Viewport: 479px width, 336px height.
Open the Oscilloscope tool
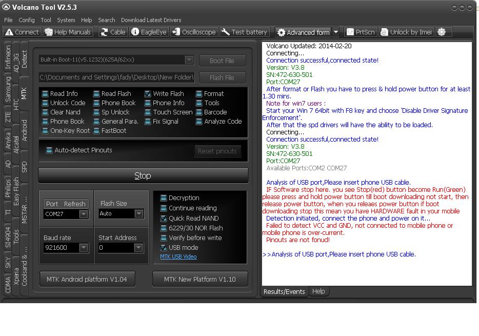click(194, 32)
